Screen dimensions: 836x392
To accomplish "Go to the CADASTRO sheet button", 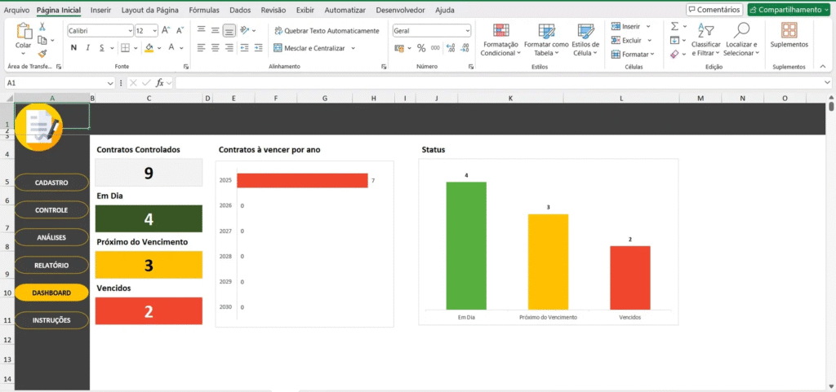I will click(x=51, y=183).
